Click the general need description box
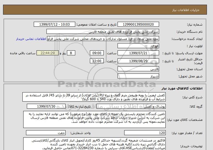The image size is (213, 150). point(94,97)
